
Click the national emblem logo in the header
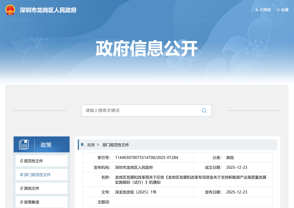pyautogui.click(x=9, y=10)
